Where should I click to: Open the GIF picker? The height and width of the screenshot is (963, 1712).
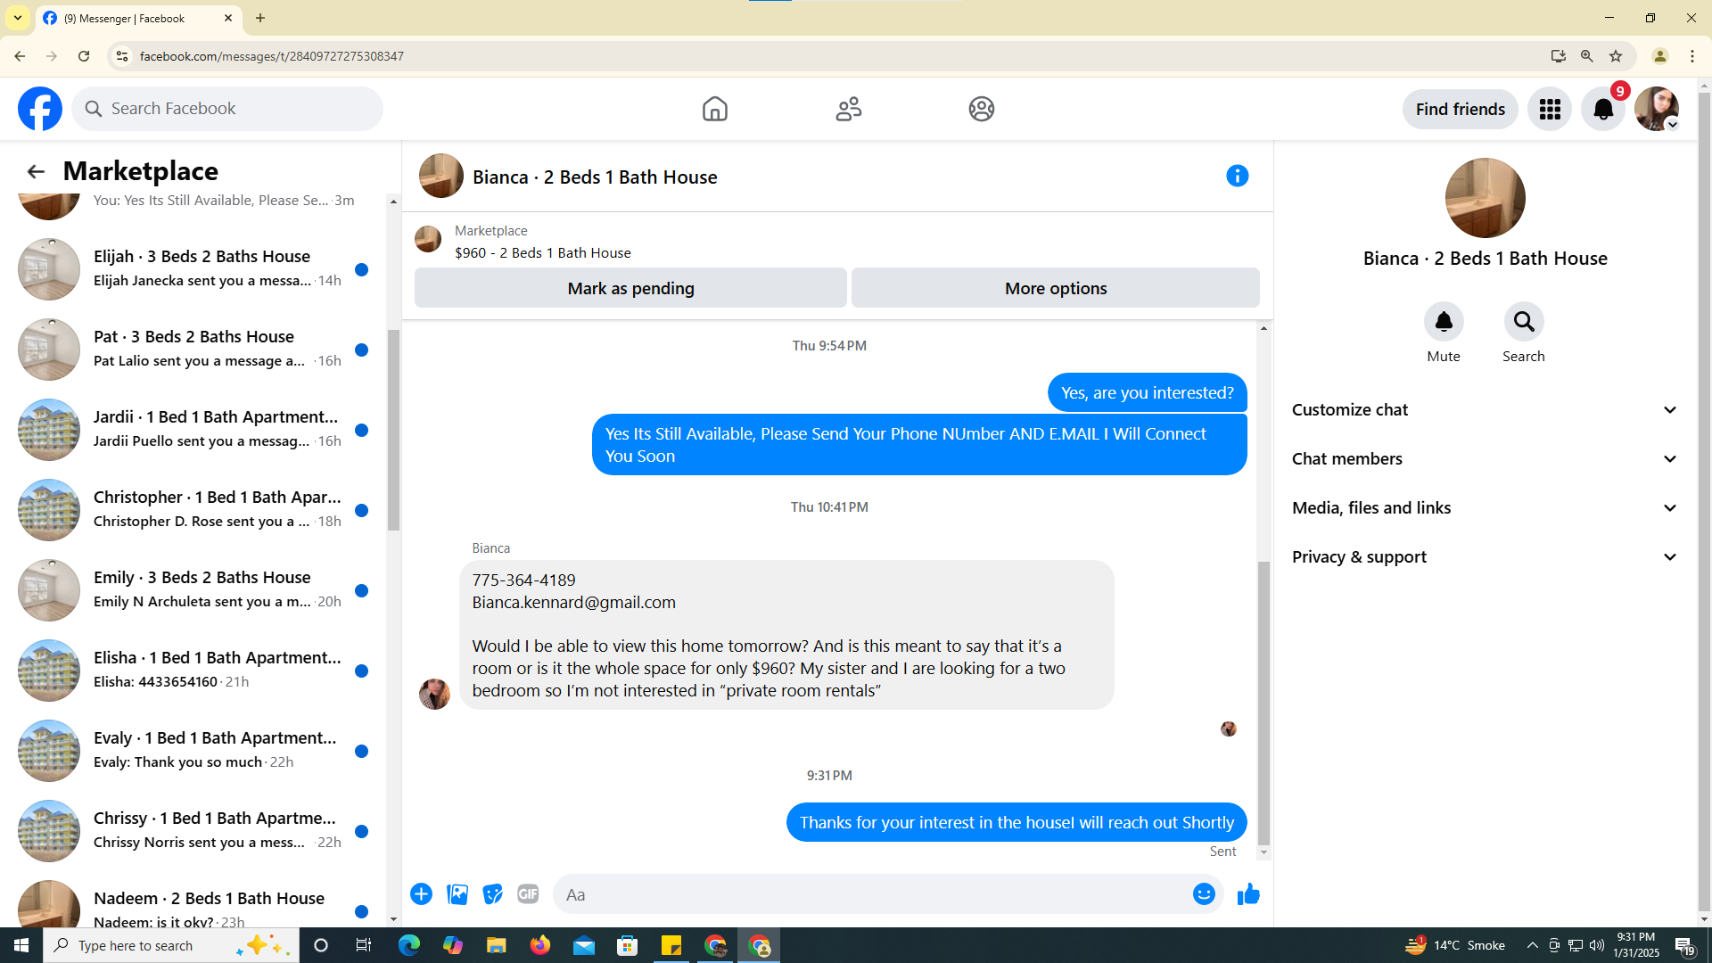[x=528, y=894]
